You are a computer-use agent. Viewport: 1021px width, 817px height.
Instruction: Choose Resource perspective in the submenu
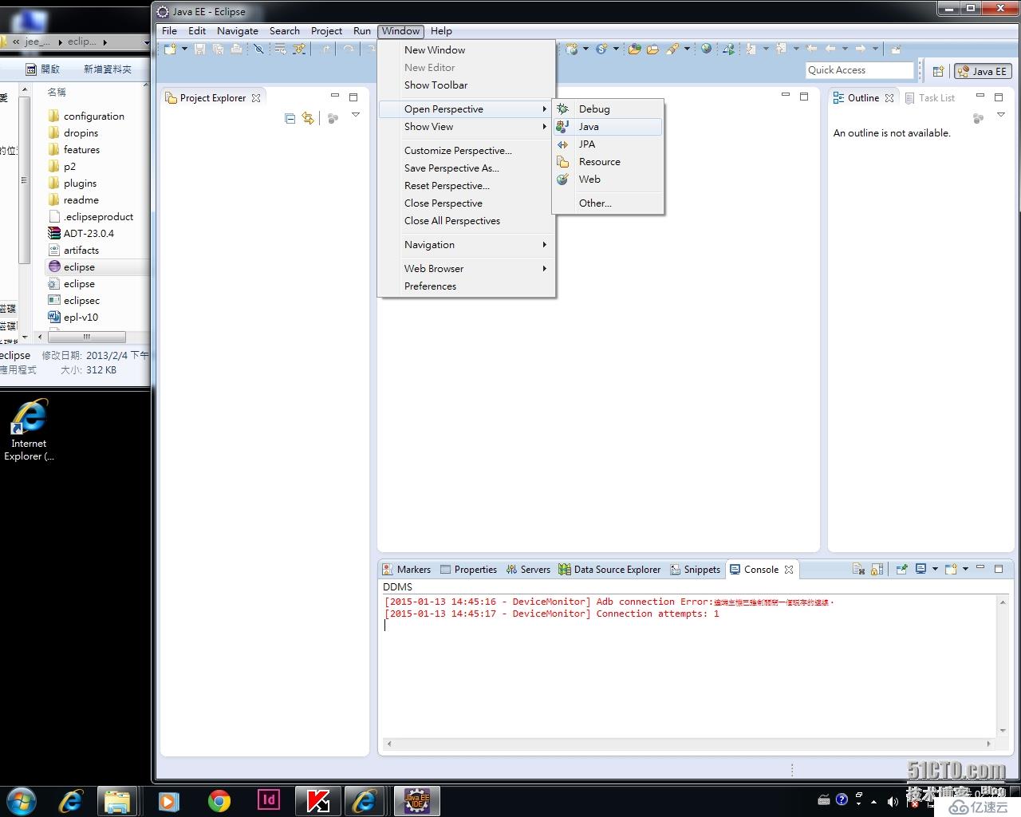point(608,162)
